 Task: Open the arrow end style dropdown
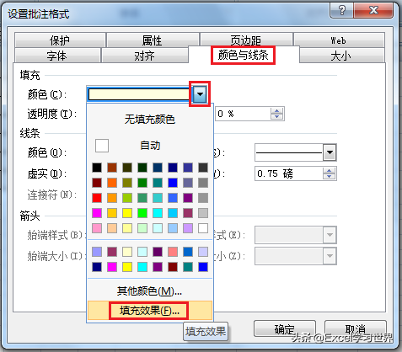coord(330,235)
